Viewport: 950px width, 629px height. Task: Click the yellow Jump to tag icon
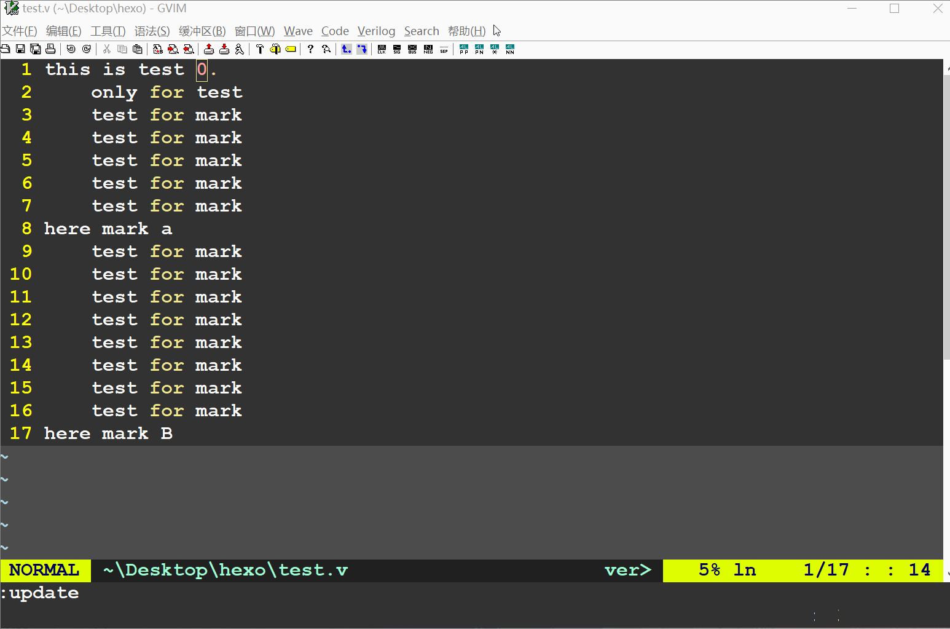[x=291, y=49]
